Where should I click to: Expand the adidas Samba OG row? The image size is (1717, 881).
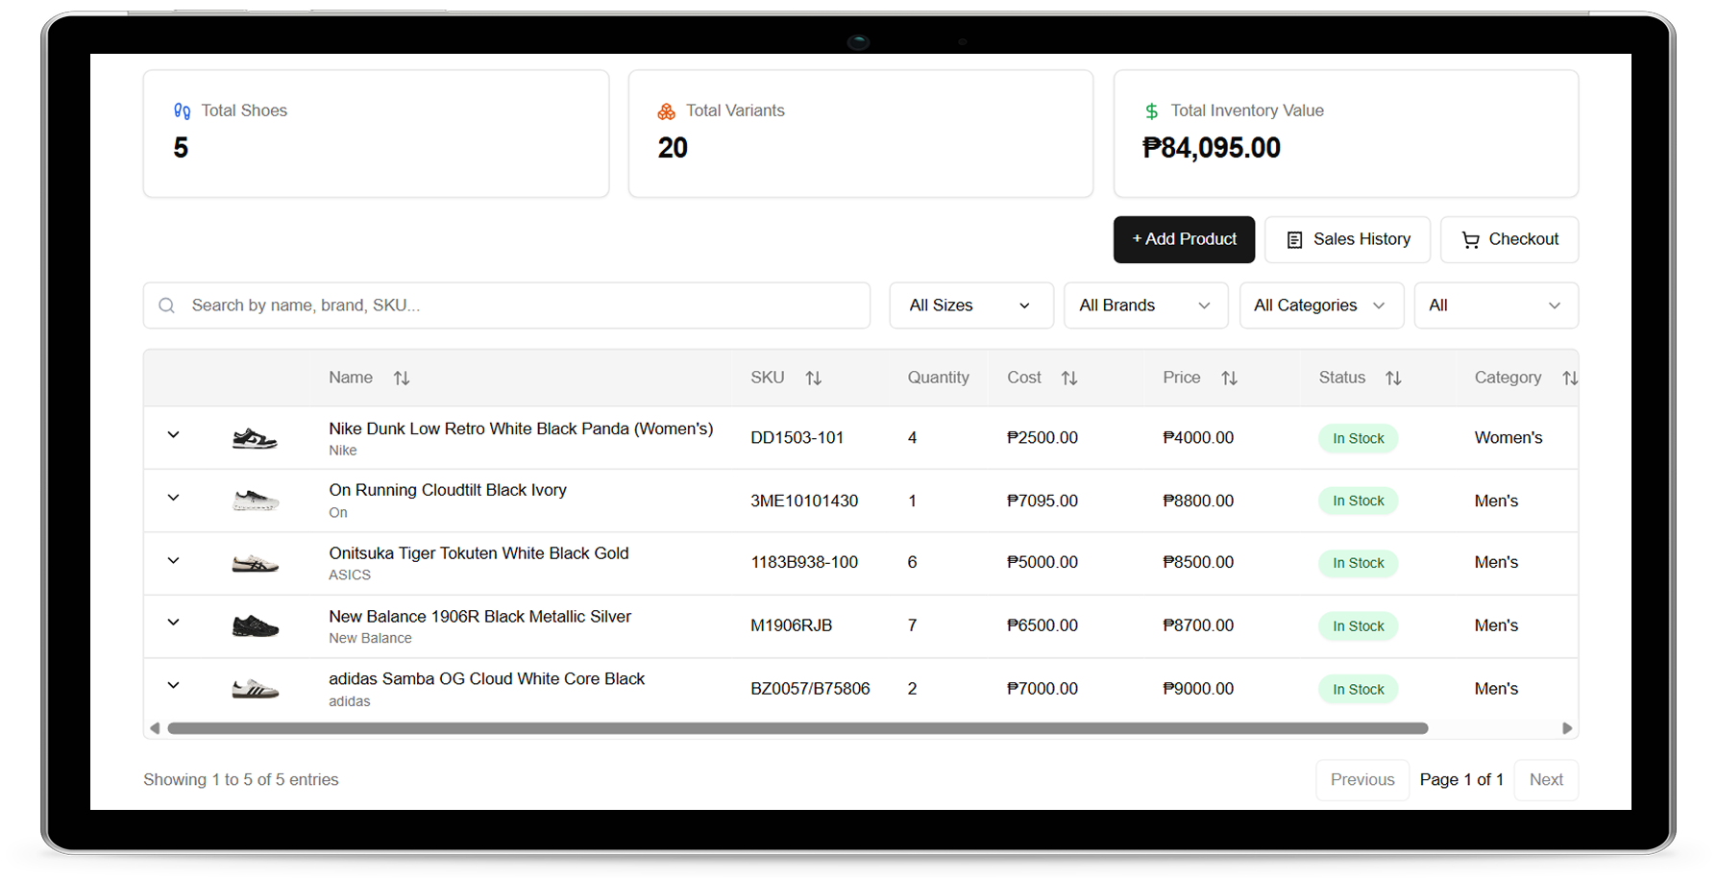click(x=173, y=685)
